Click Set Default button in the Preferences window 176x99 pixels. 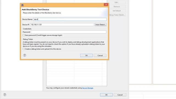[117, 11]
